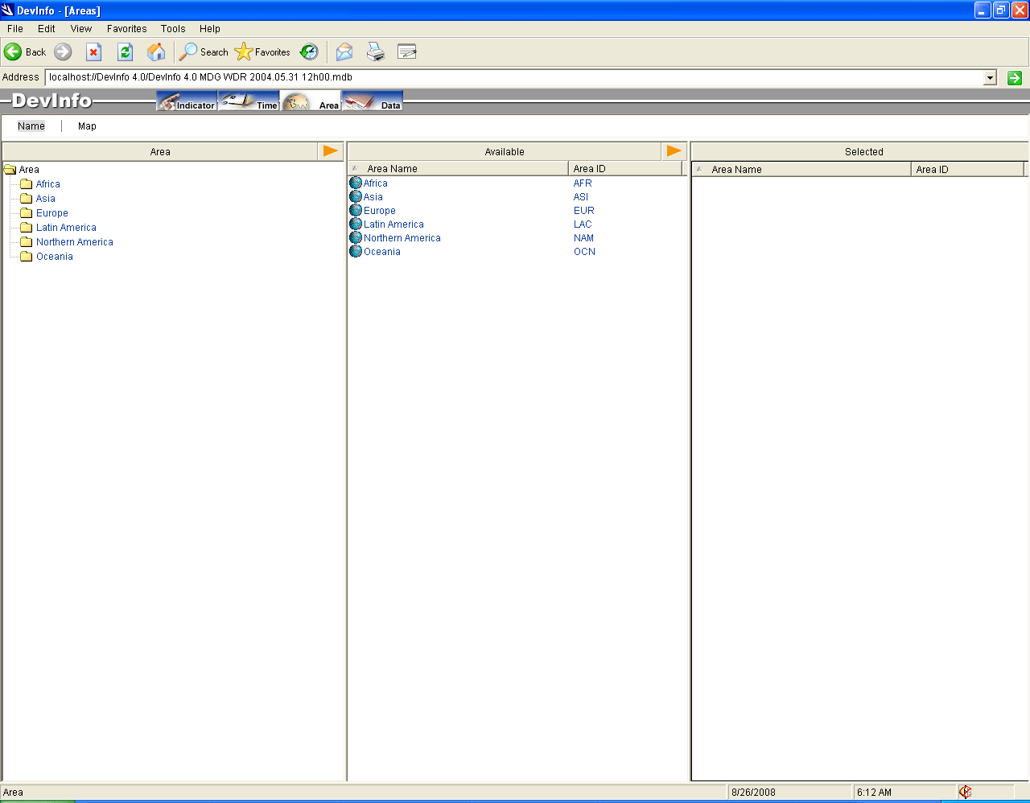Sort Available list by Area ID header
1030x803 pixels.
625,169
